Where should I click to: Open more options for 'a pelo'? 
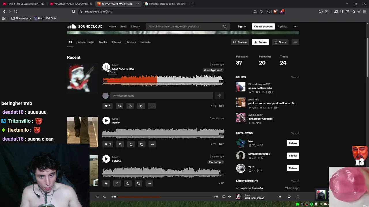152,144
